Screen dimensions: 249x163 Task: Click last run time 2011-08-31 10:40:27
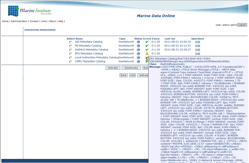point(177,50)
